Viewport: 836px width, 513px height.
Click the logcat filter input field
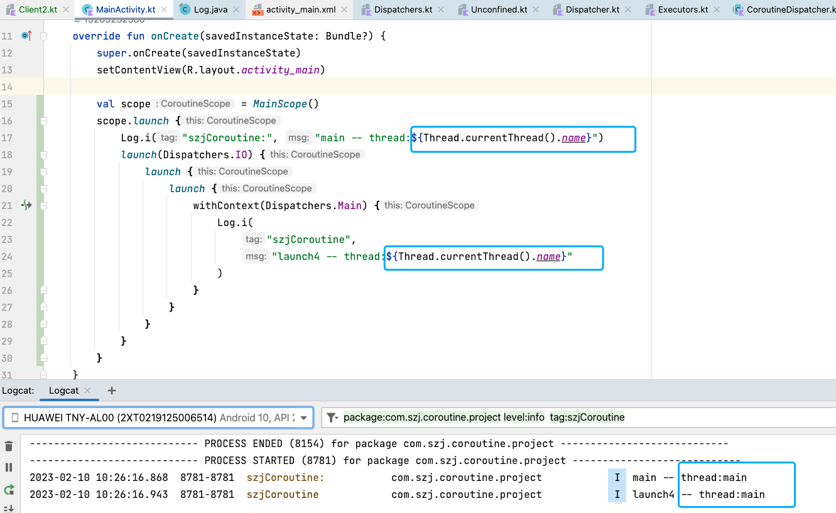point(578,418)
